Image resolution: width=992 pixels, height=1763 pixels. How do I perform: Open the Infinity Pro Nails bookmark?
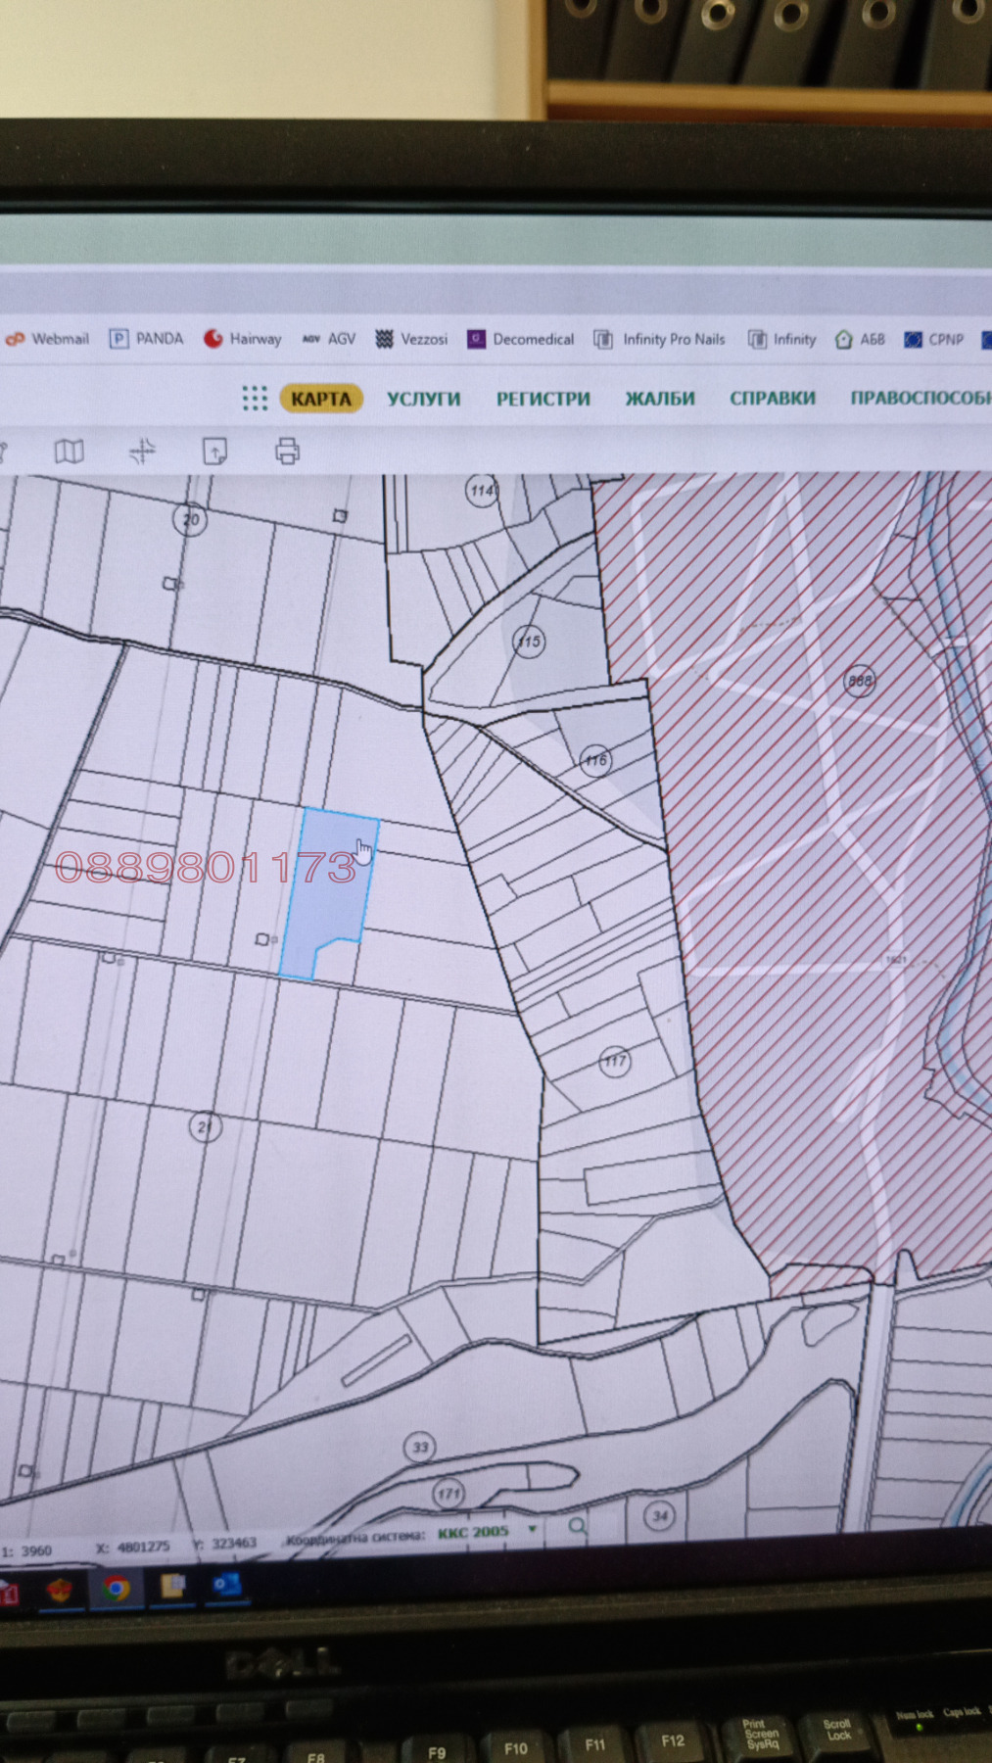[660, 339]
